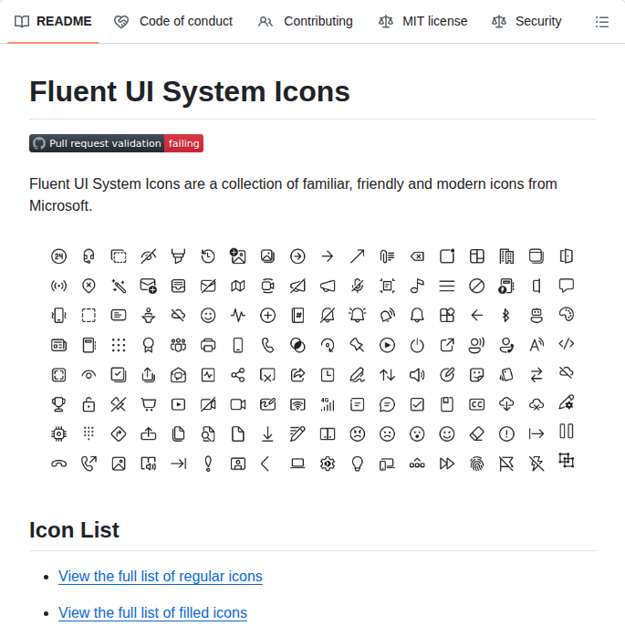Click the 4G signal bars icon

(x=328, y=404)
